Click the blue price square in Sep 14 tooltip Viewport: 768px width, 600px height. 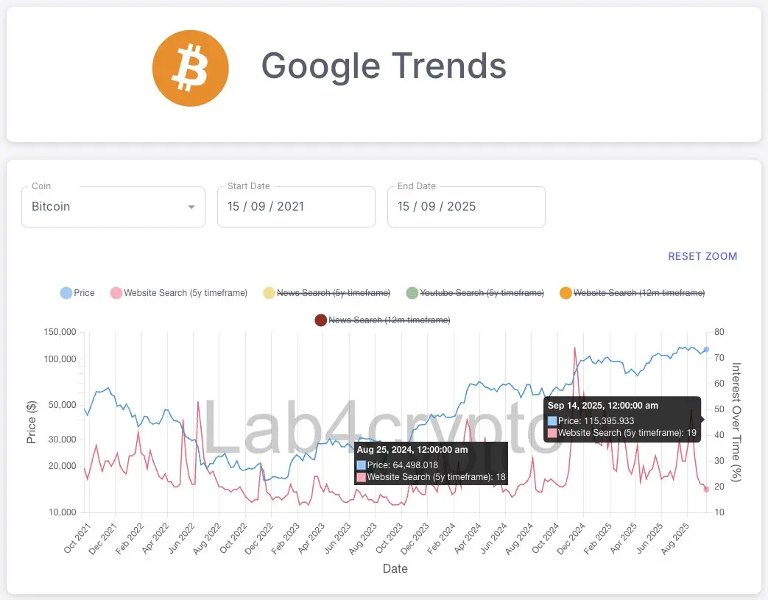point(552,420)
